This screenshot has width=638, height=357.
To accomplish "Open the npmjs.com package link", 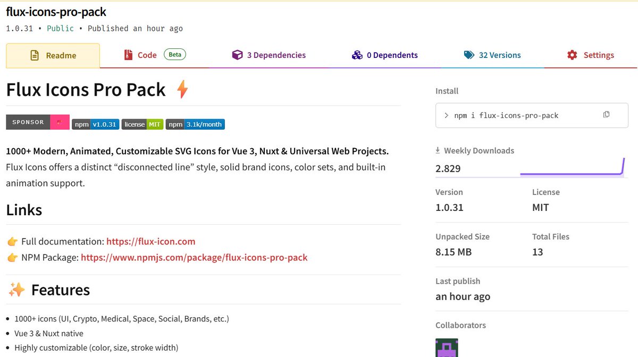I will pyautogui.click(x=194, y=258).
